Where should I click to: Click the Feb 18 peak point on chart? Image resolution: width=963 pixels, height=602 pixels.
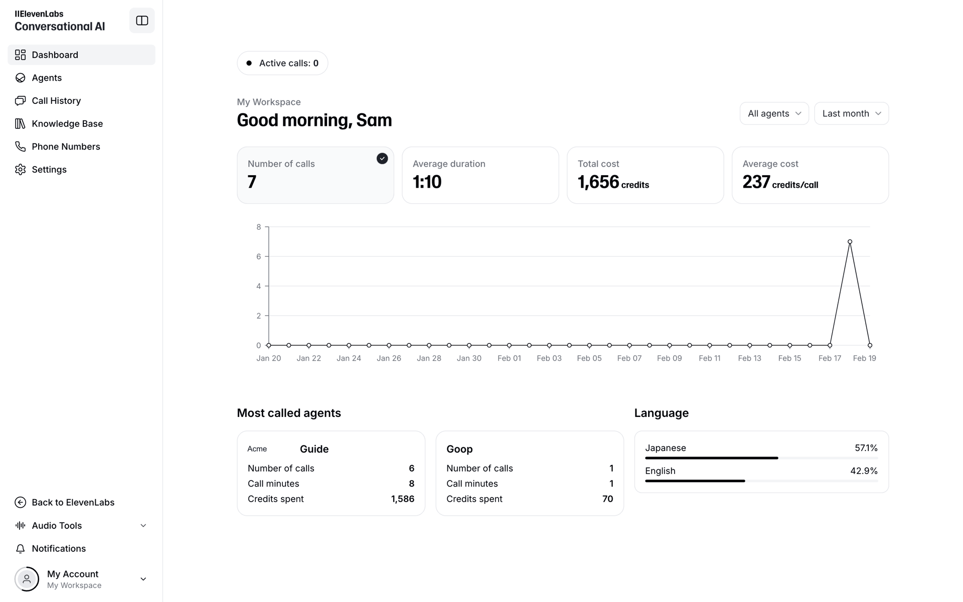pyautogui.click(x=850, y=242)
